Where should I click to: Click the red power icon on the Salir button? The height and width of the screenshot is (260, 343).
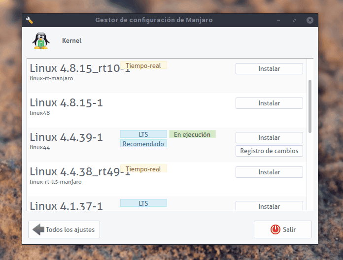point(275,229)
